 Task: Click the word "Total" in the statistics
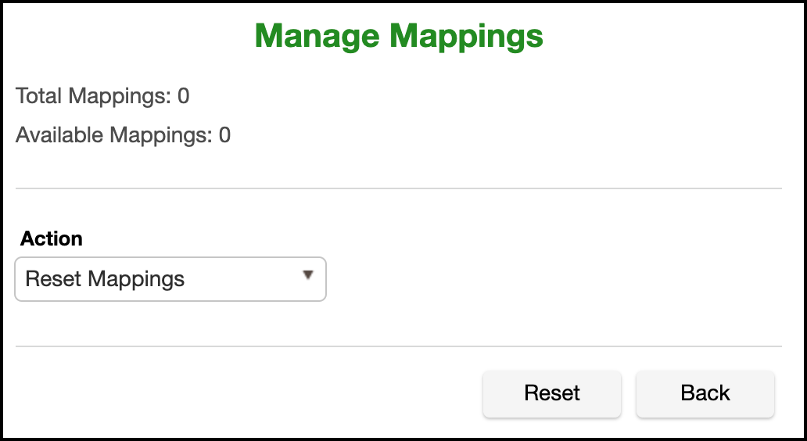39,96
